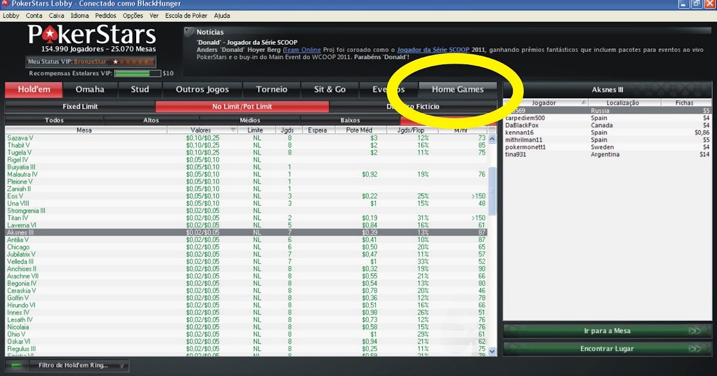Open the Pedidos menu
The width and height of the screenshot is (717, 376).
point(106,16)
